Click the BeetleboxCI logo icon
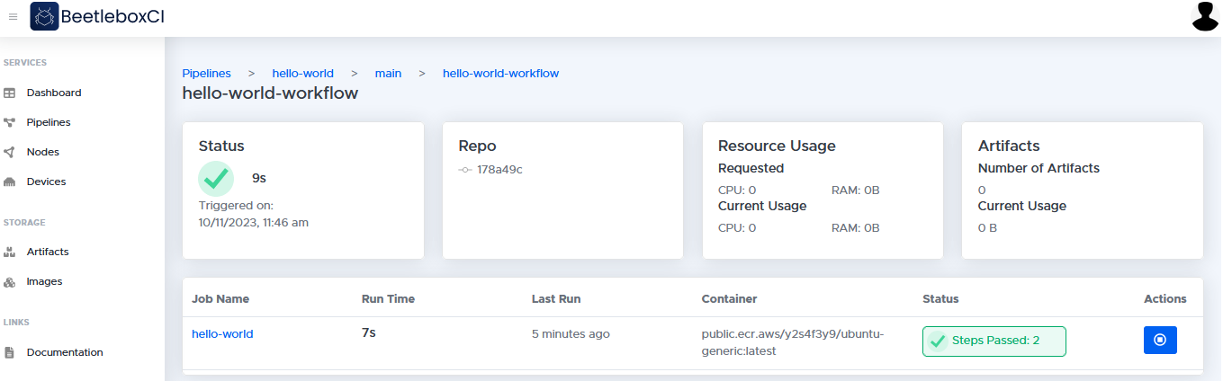The width and height of the screenshot is (1223, 381). tap(44, 16)
